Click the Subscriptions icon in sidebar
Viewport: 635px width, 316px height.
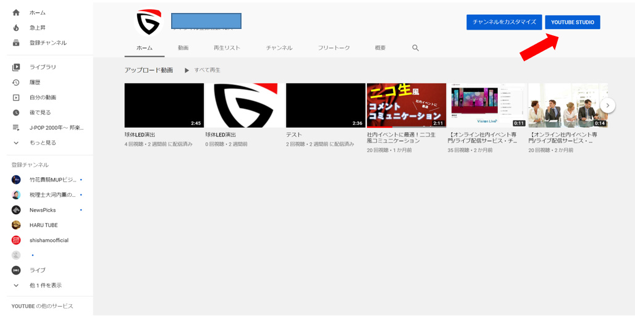(x=16, y=43)
